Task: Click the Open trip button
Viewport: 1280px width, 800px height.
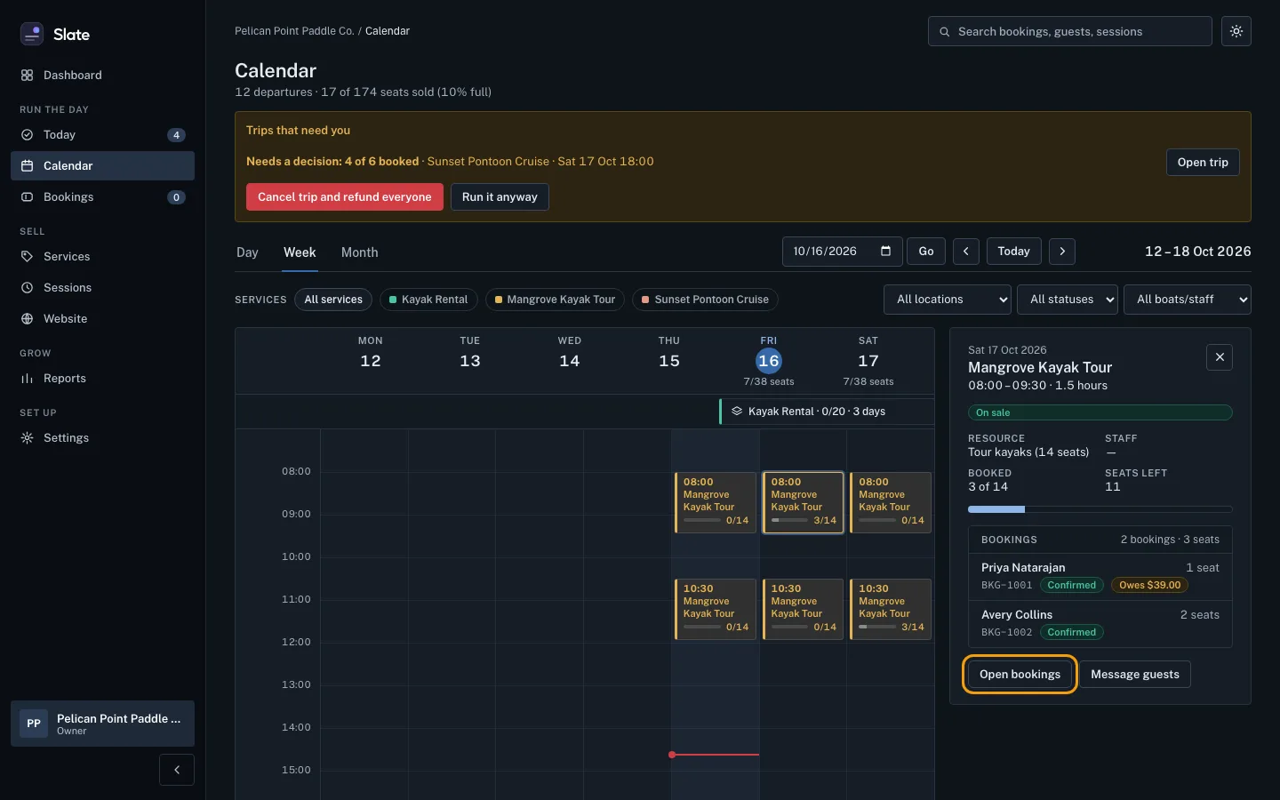Action: [1203, 163]
